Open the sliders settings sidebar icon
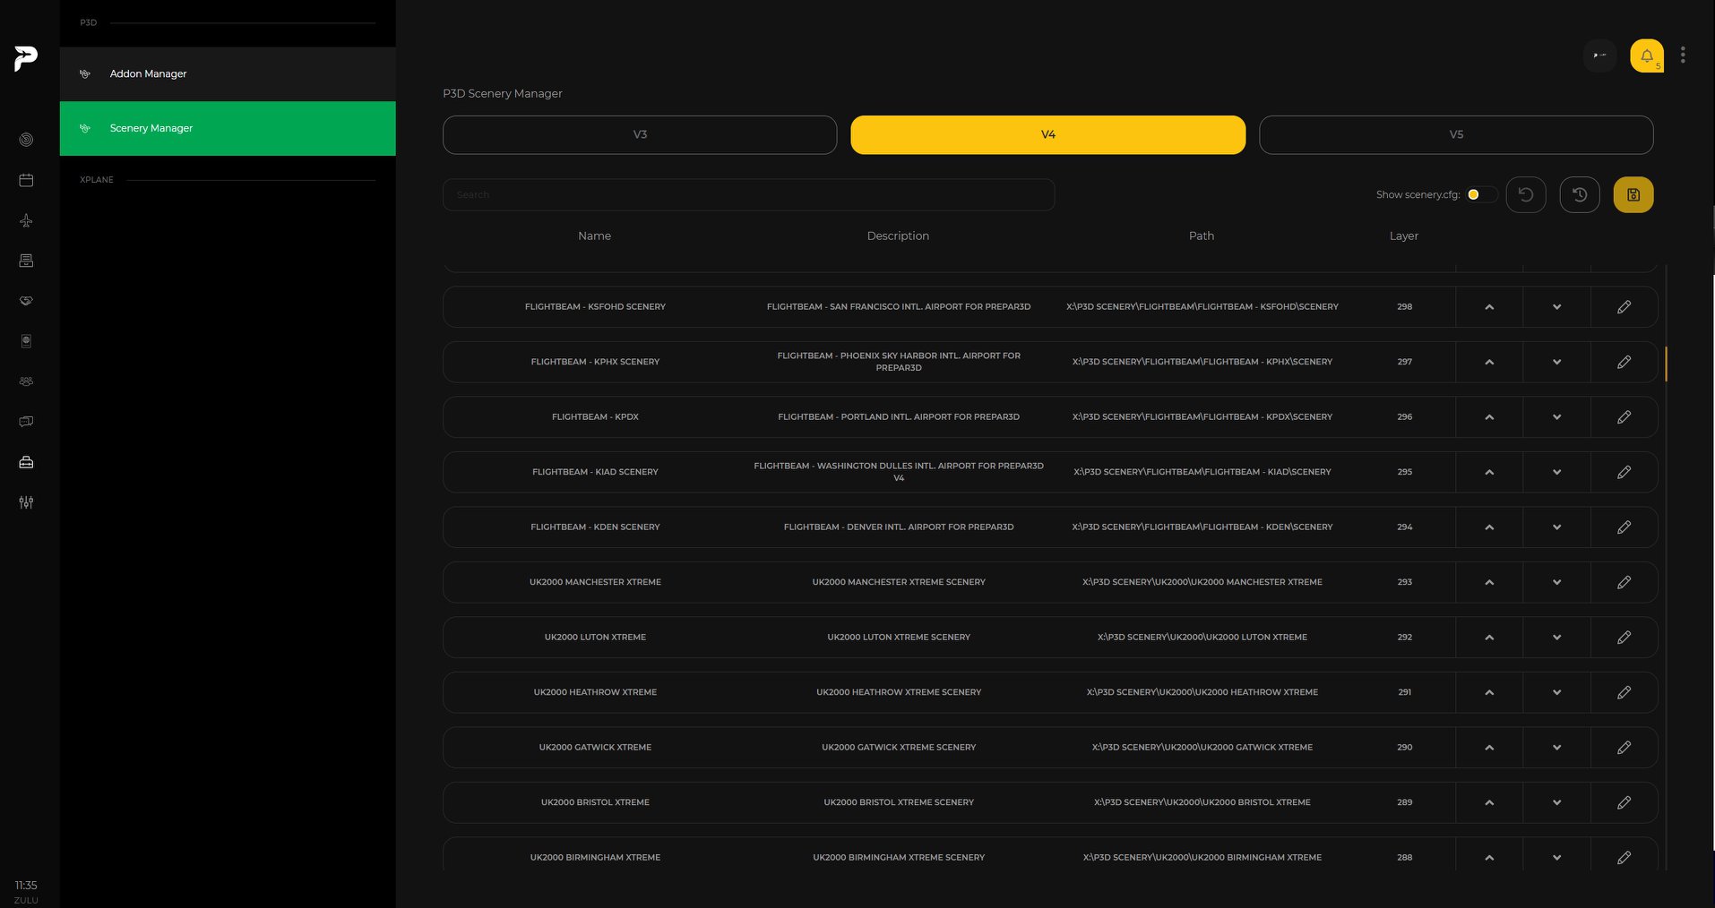The width and height of the screenshot is (1715, 908). (26, 502)
